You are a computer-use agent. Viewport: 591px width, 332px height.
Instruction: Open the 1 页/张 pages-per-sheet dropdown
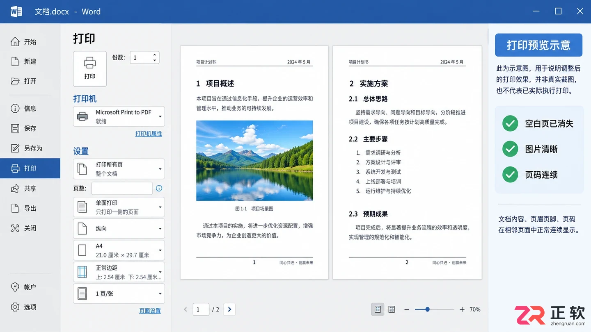(x=119, y=293)
